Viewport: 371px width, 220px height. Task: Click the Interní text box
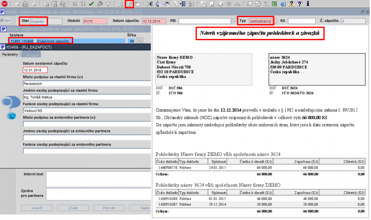click(x=98, y=179)
